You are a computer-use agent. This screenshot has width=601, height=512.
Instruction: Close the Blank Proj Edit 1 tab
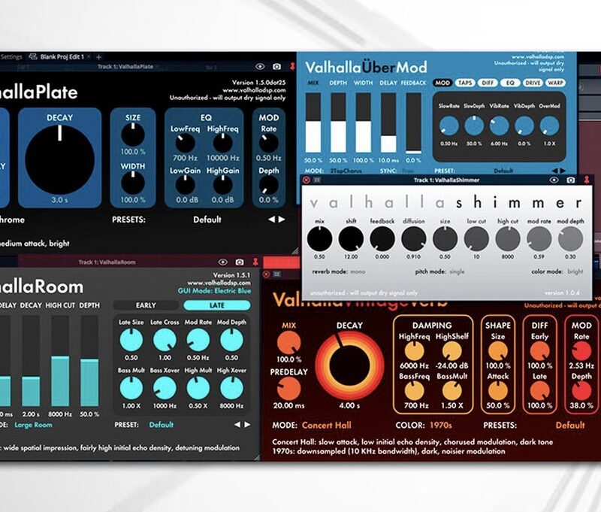(x=89, y=56)
